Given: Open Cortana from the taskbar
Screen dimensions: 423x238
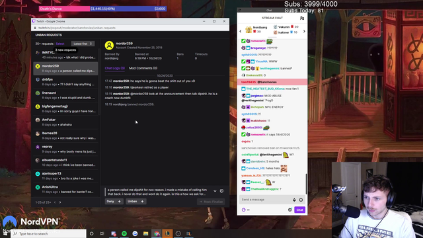Looking at the screenshot, I should coord(92,233).
